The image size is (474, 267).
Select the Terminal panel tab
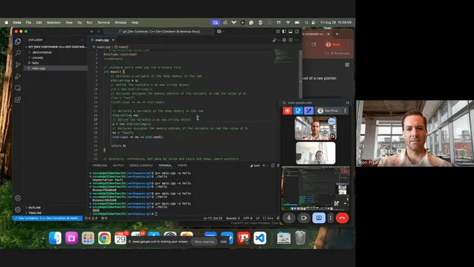[165, 166]
